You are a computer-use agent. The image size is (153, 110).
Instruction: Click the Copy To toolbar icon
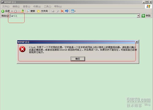pyautogui.click(x=58, y=11)
